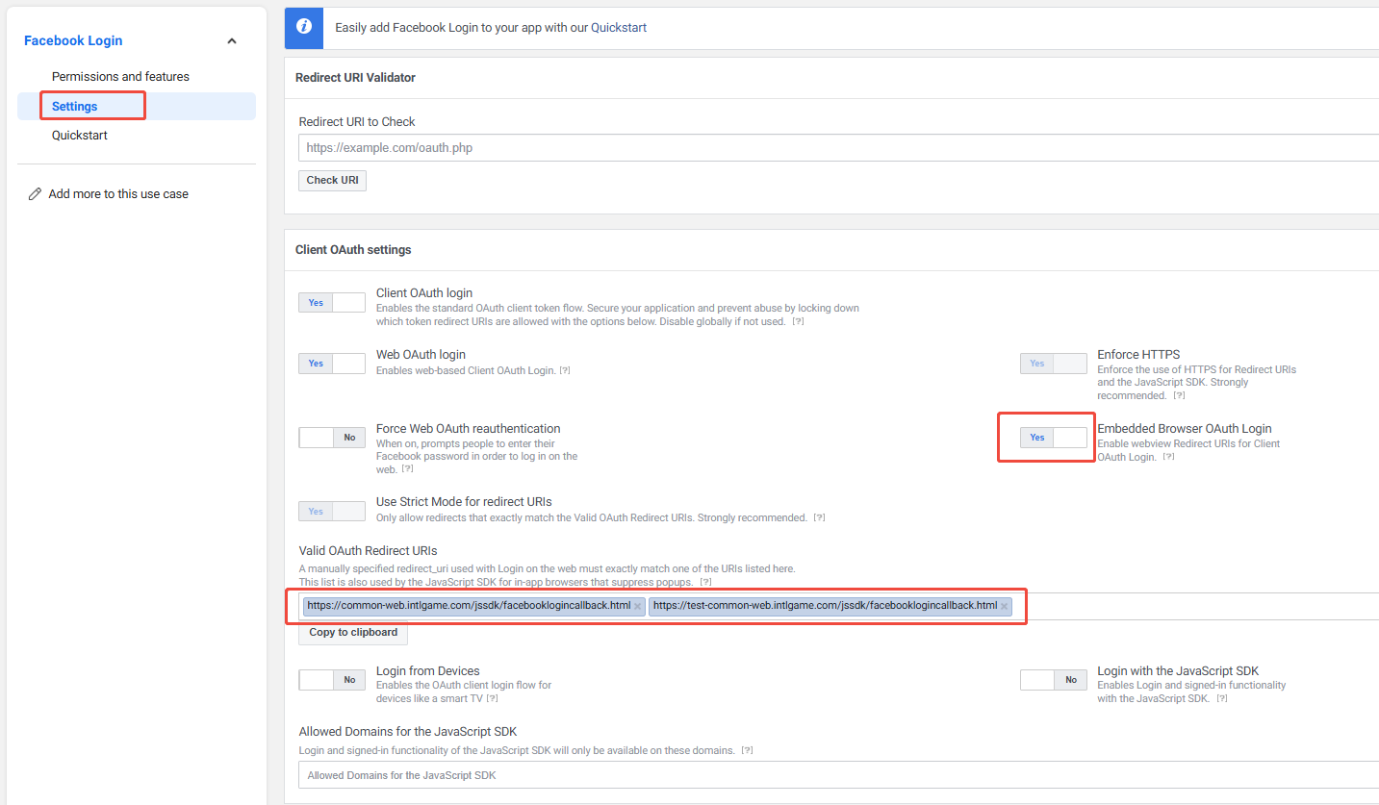The height and width of the screenshot is (805, 1379).
Task: Open the Quickstart link in info banner
Action: click(x=619, y=28)
